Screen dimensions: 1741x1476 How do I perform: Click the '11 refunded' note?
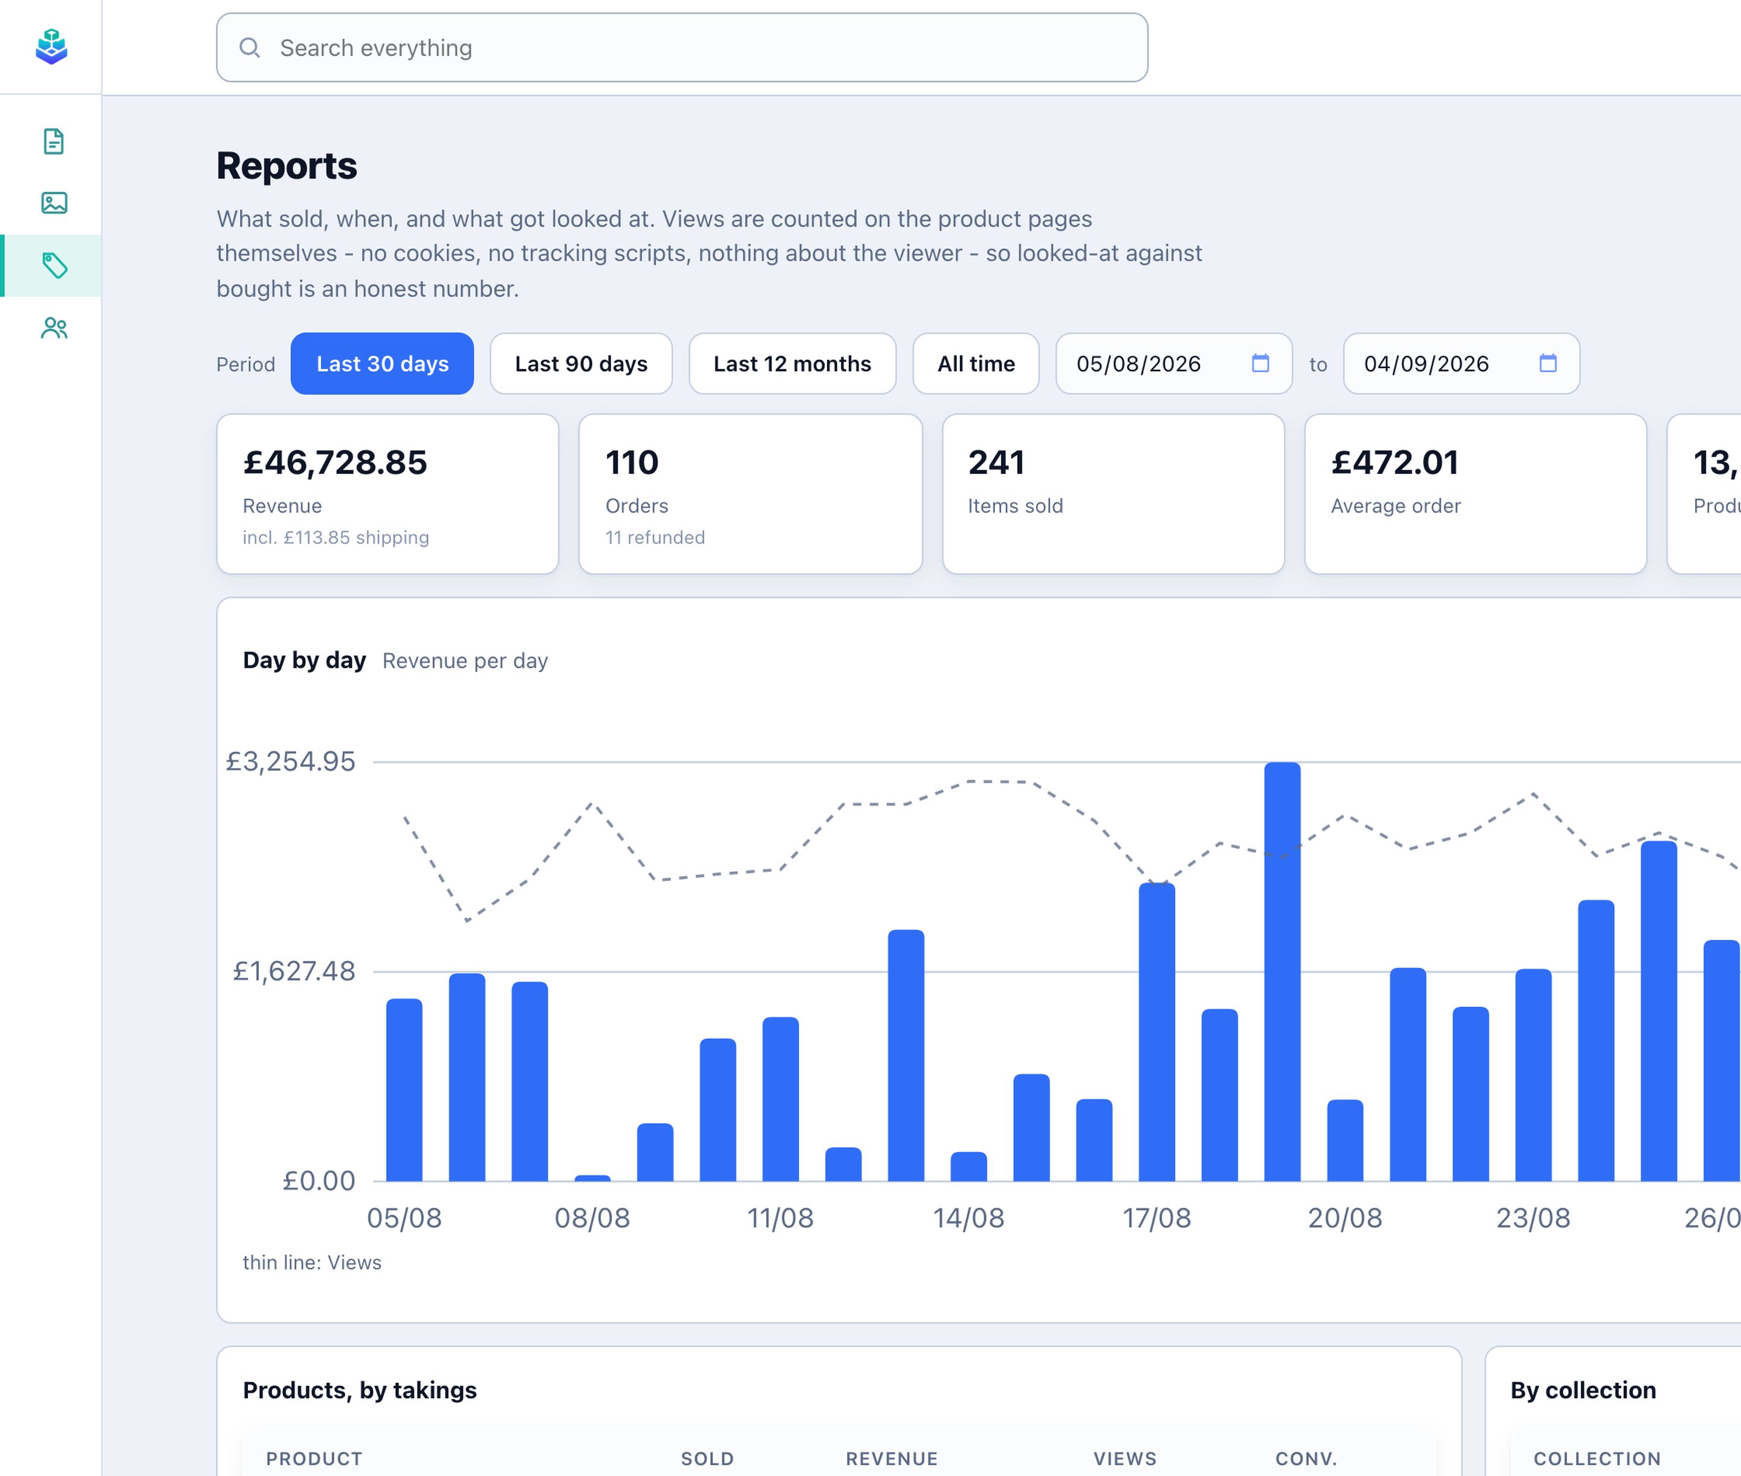click(655, 537)
